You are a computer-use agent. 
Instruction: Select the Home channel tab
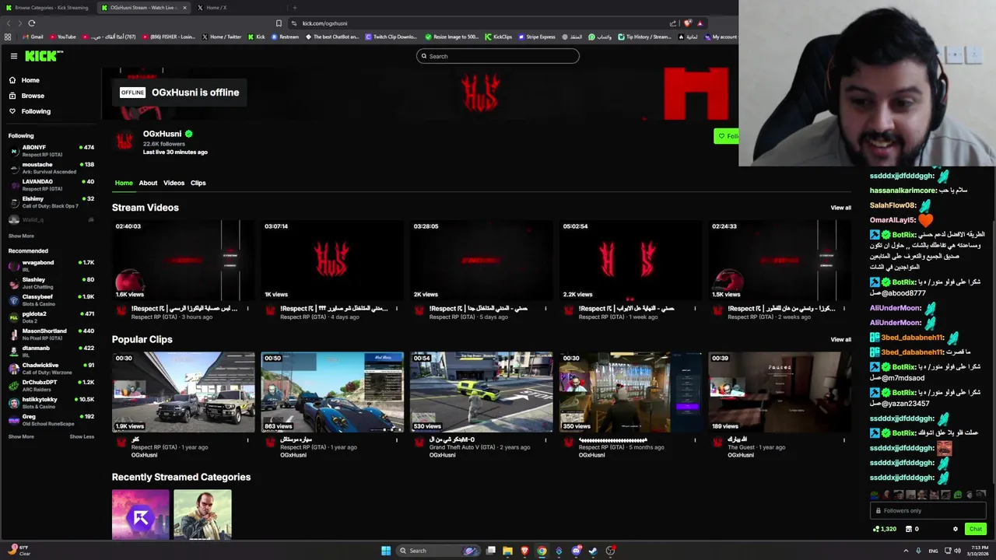(124, 183)
